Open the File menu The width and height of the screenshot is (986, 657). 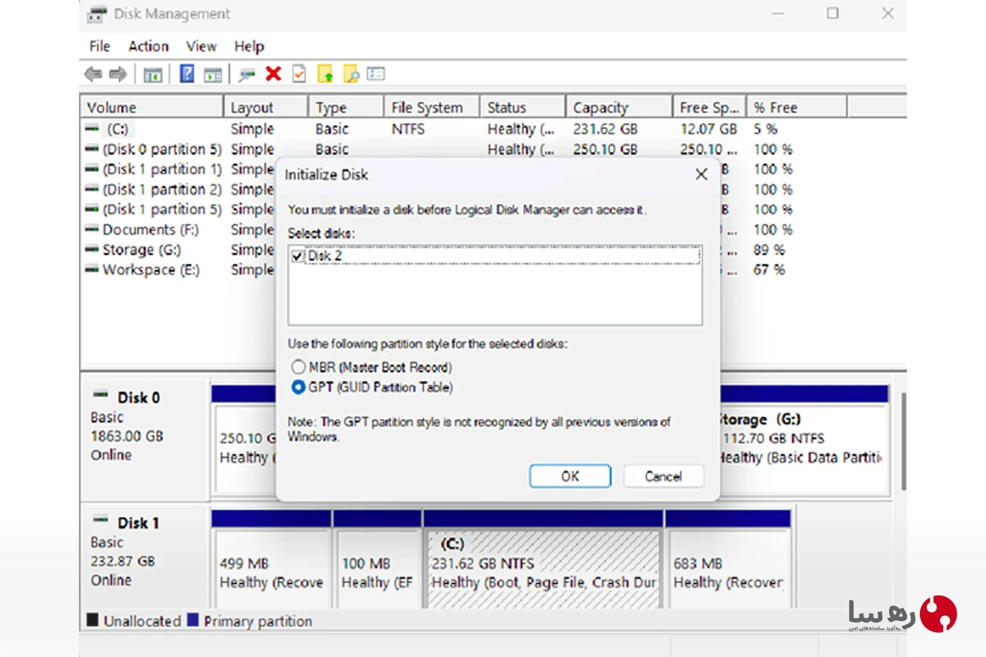[x=99, y=46]
